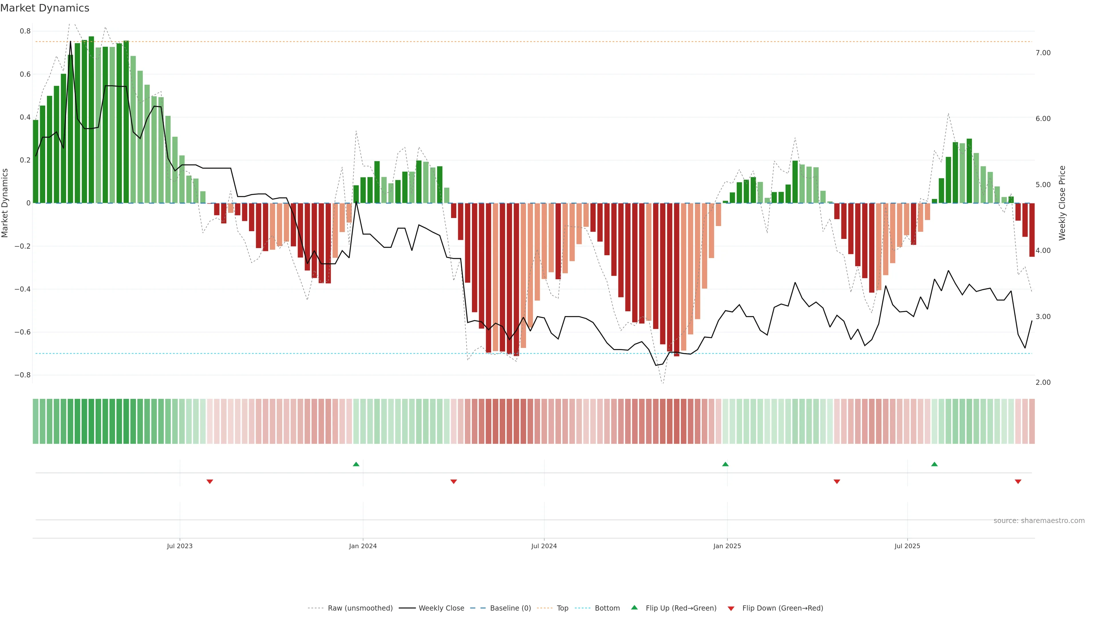The width and height of the screenshot is (1099, 618).
Task: Click the first red Flip Down marker after Jul 2023
Action: tap(210, 482)
